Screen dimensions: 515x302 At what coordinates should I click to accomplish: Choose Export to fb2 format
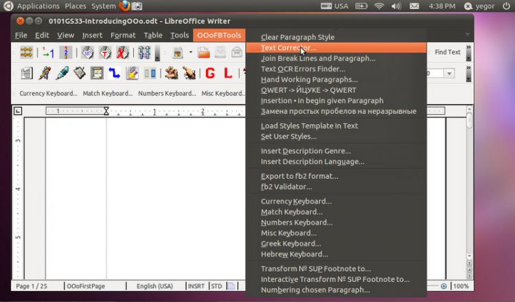tap(336, 176)
